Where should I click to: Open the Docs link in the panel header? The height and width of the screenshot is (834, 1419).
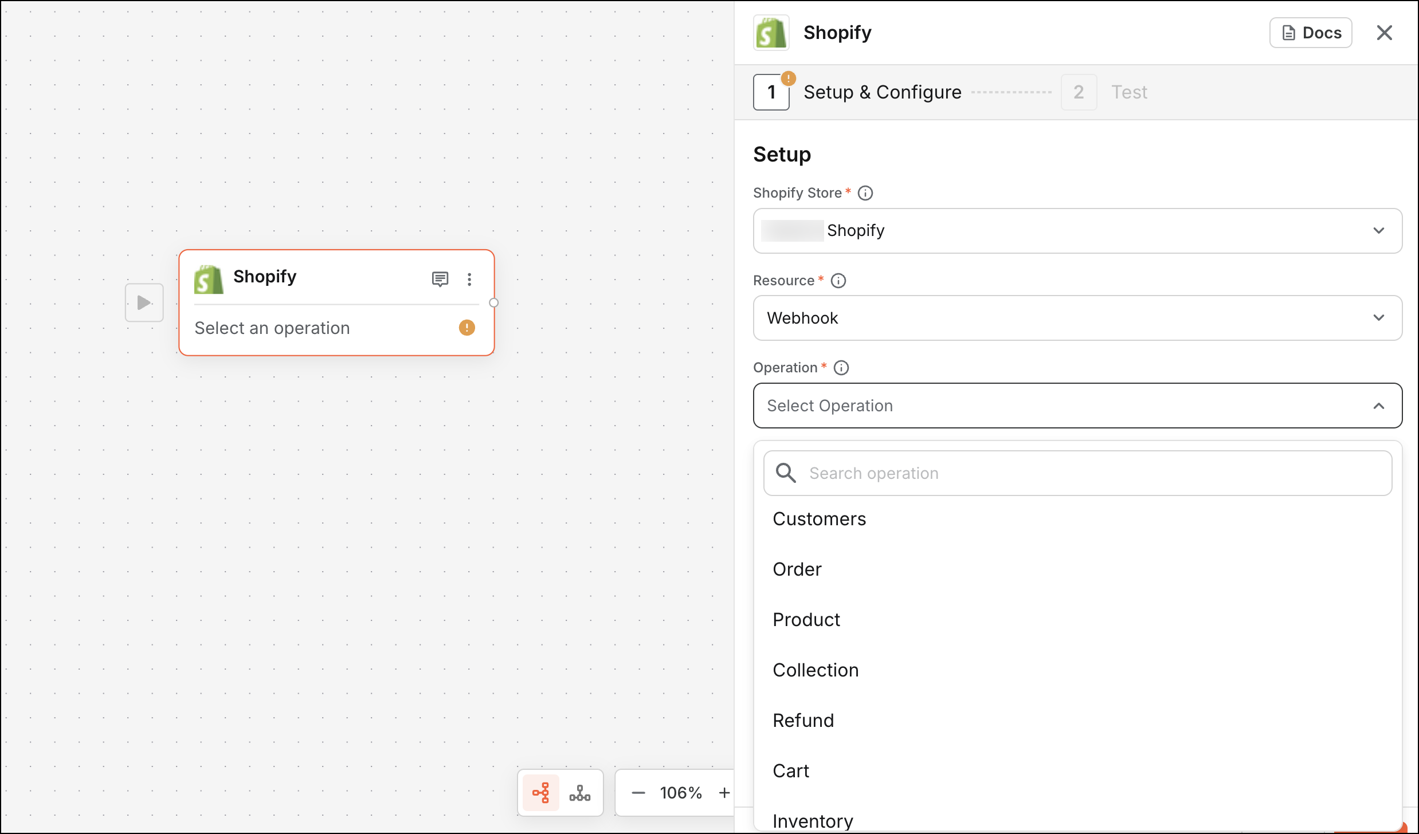[1311, 33]
